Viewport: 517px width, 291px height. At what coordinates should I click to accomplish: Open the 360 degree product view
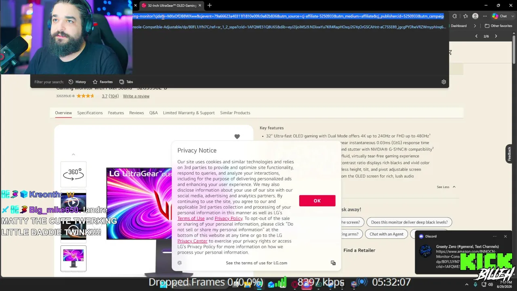tap(74, 174)
